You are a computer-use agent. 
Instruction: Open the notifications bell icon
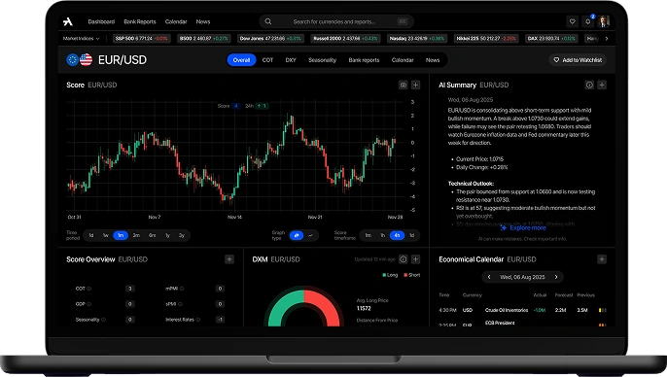588,21
